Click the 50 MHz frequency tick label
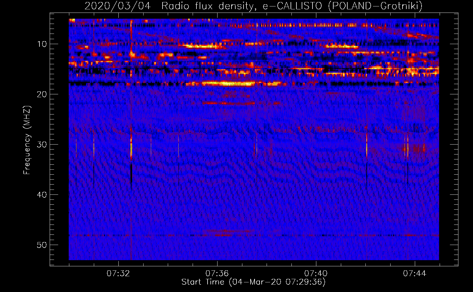This screenshot has width=473, height=292. click(42, 245)
